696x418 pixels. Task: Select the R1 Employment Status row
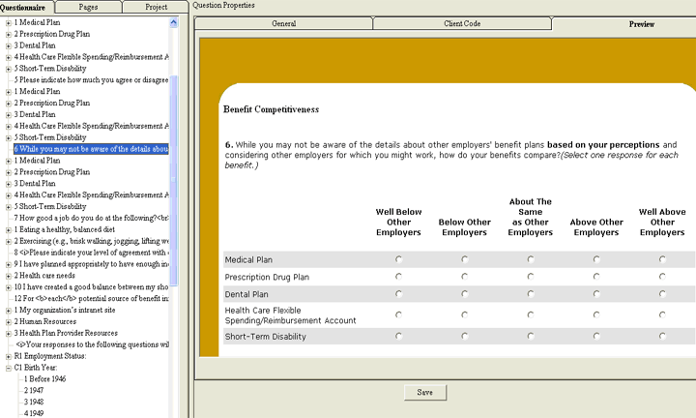[50, 356]
